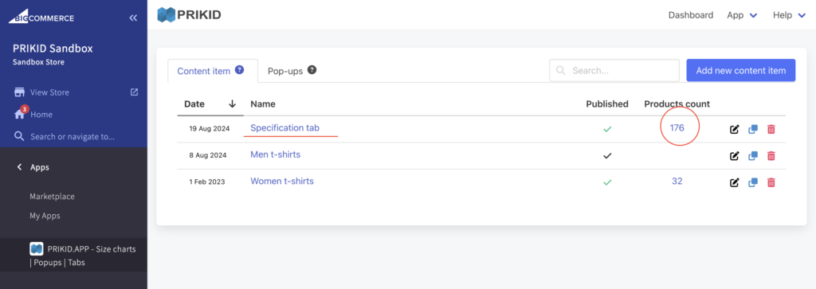Image resolution: width=816 pixels, height=289 pixels.
Task: Toggle published checkmark for Women t-shirts
Action: pyautogui.click(x=606, y=182)
